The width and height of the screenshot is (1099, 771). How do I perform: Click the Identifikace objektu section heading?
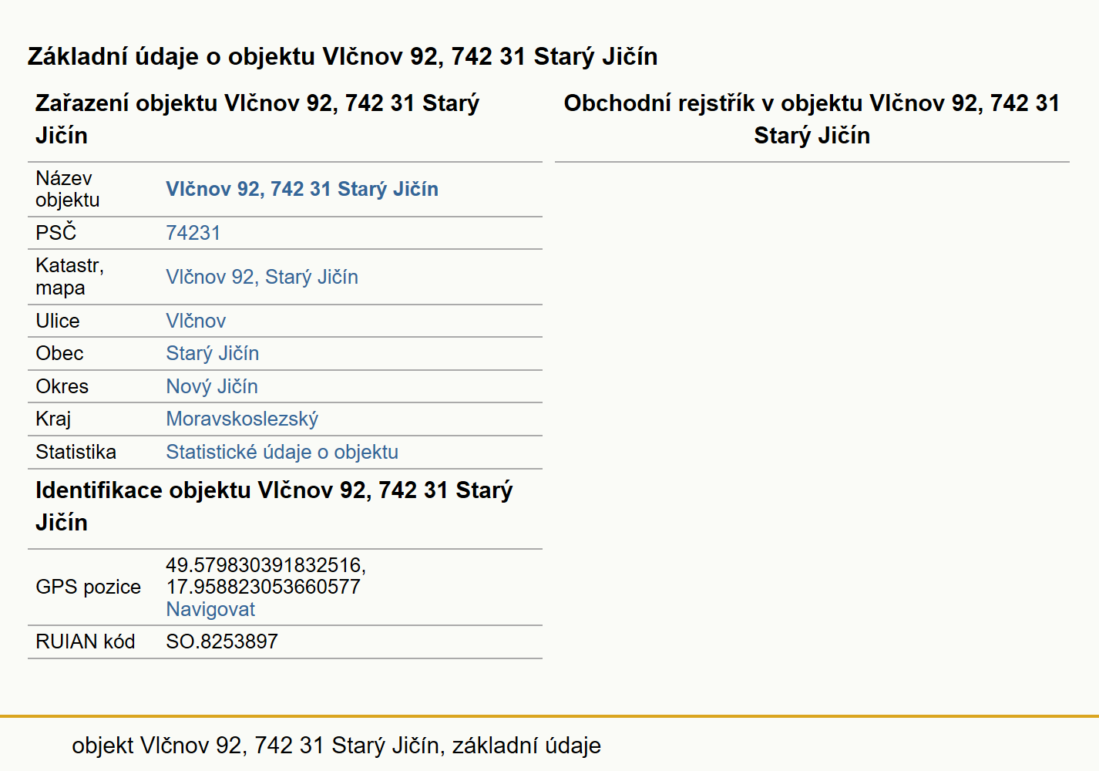point(274,506)
